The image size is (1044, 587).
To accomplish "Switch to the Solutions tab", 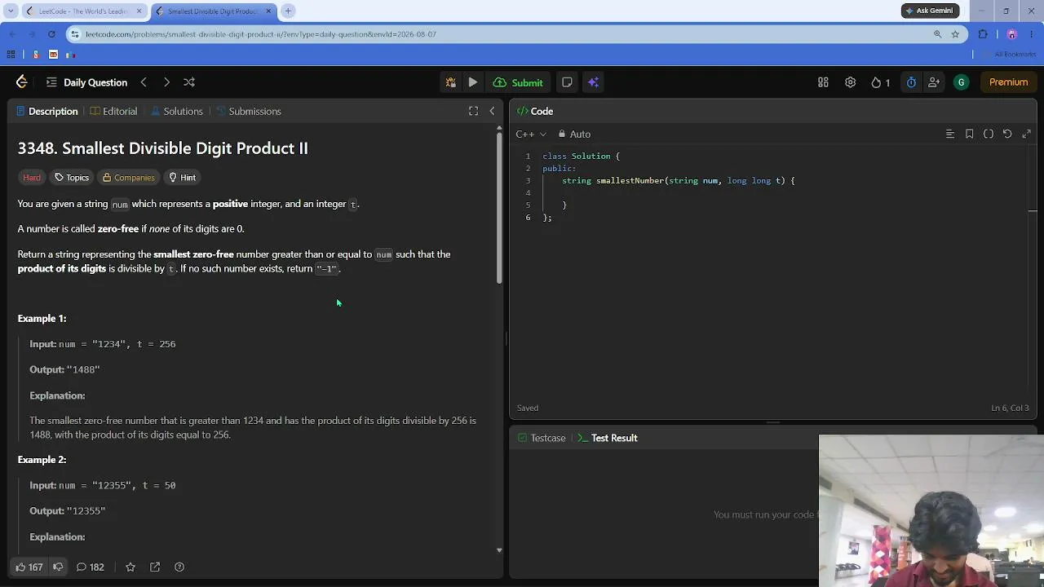I will click(176, 111).
